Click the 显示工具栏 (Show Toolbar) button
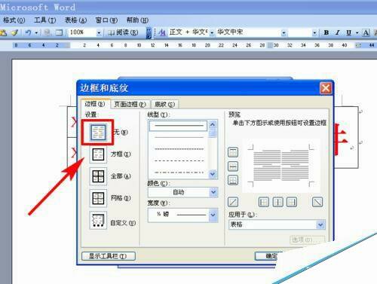Viewport: 377px width, 284px height. point(109,256)
